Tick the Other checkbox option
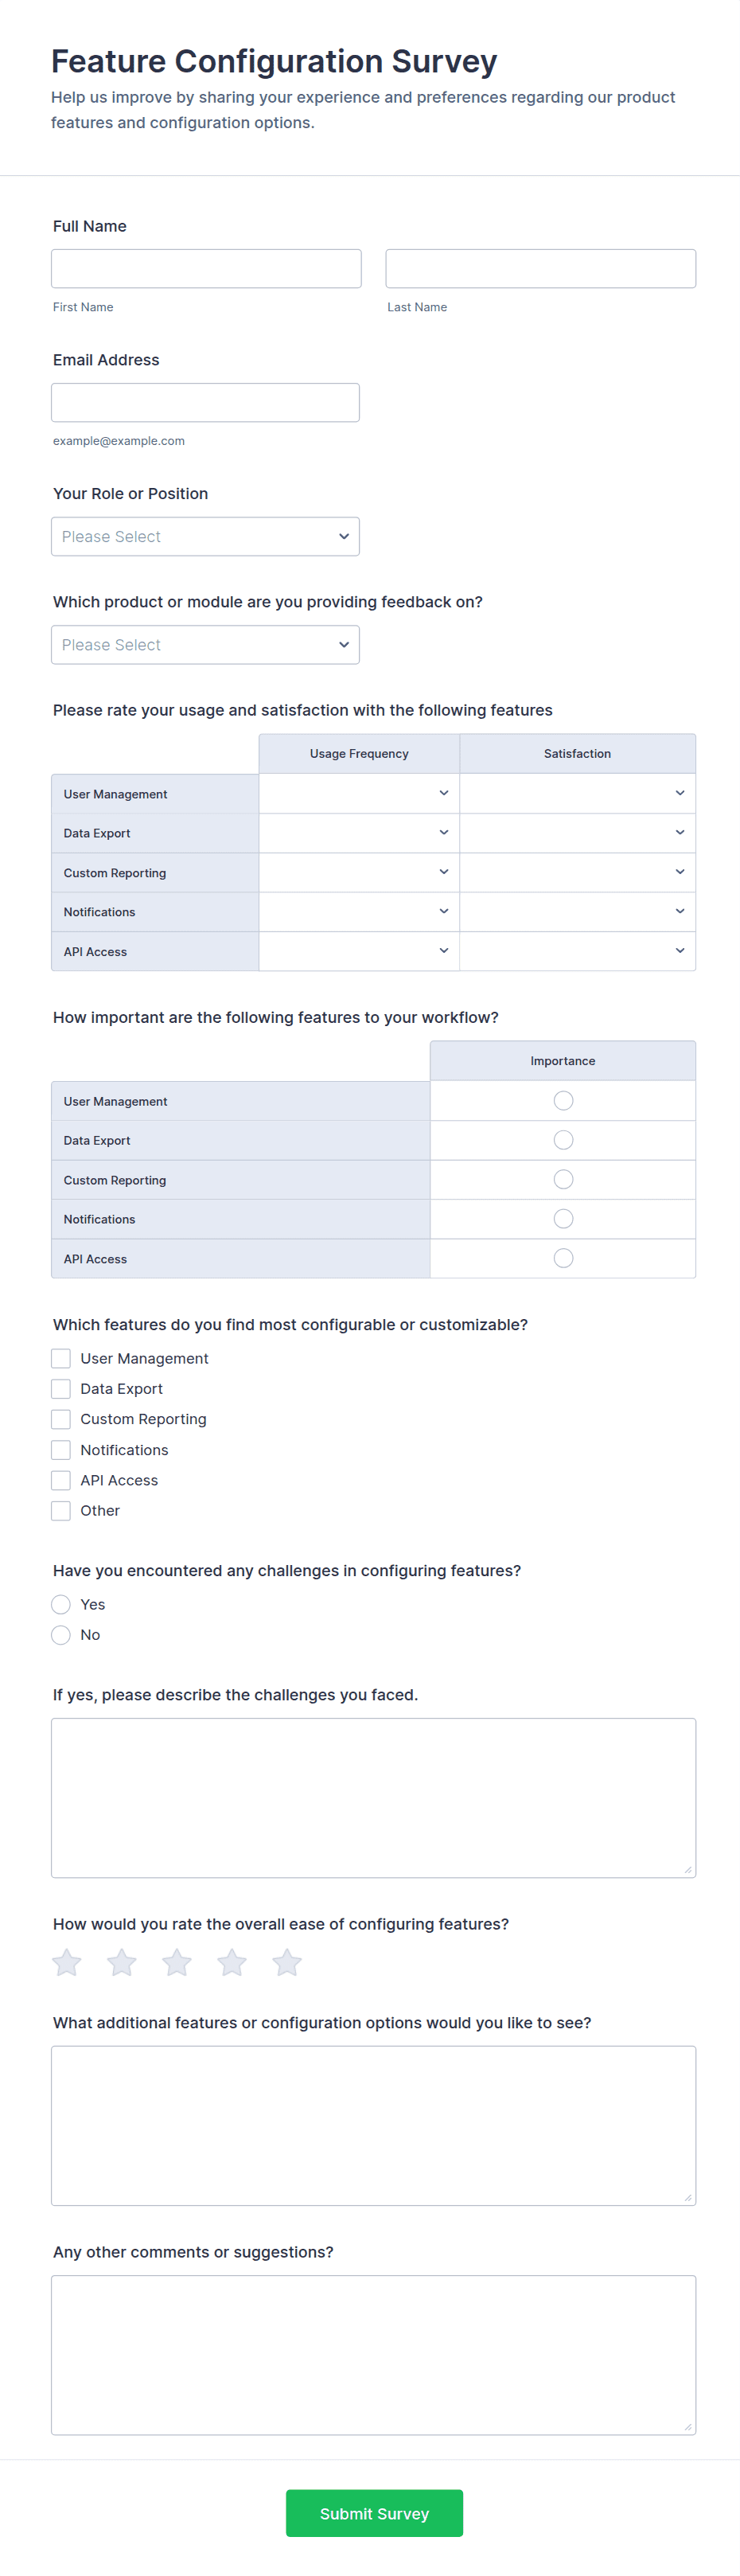Viewport: 740px width, 2576px height. coord(61,1510)
